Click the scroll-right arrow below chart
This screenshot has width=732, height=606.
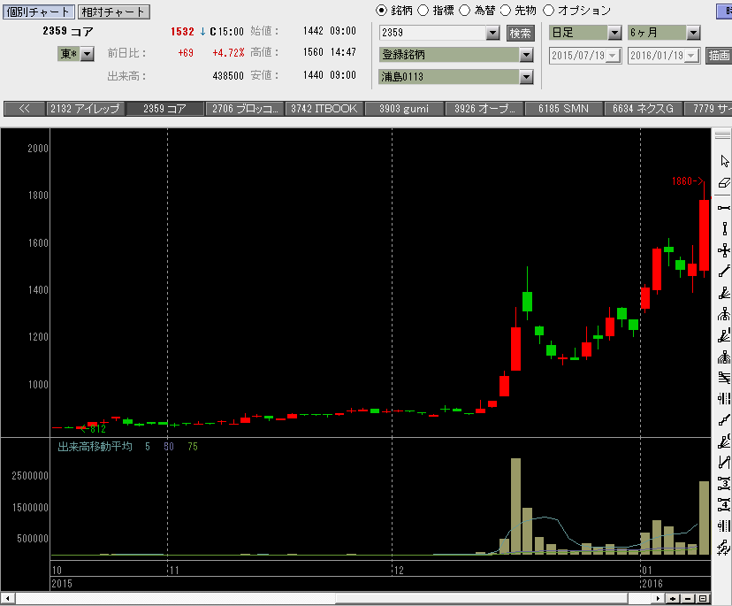pos(658,599)
